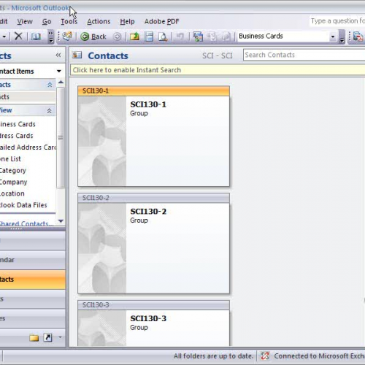Click the Delete (X) toolbar icon
Viewport: 365px width, 365px height.
(18, 36)
